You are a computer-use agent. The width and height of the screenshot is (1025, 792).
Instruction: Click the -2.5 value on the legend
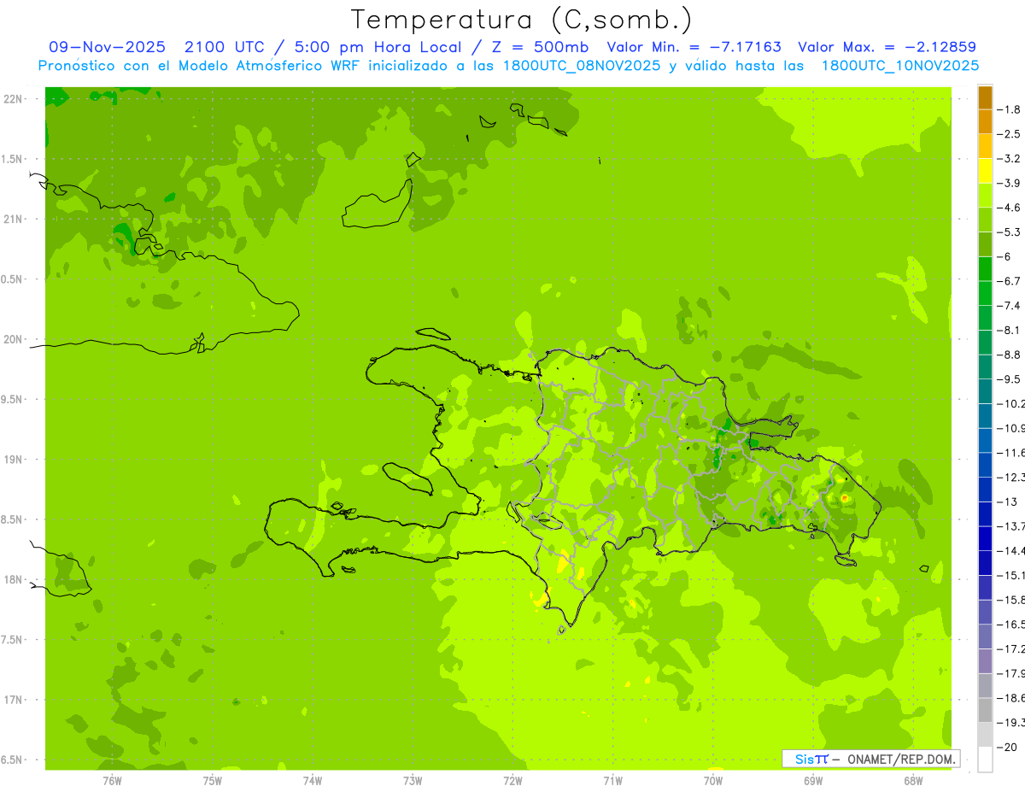1010,134
